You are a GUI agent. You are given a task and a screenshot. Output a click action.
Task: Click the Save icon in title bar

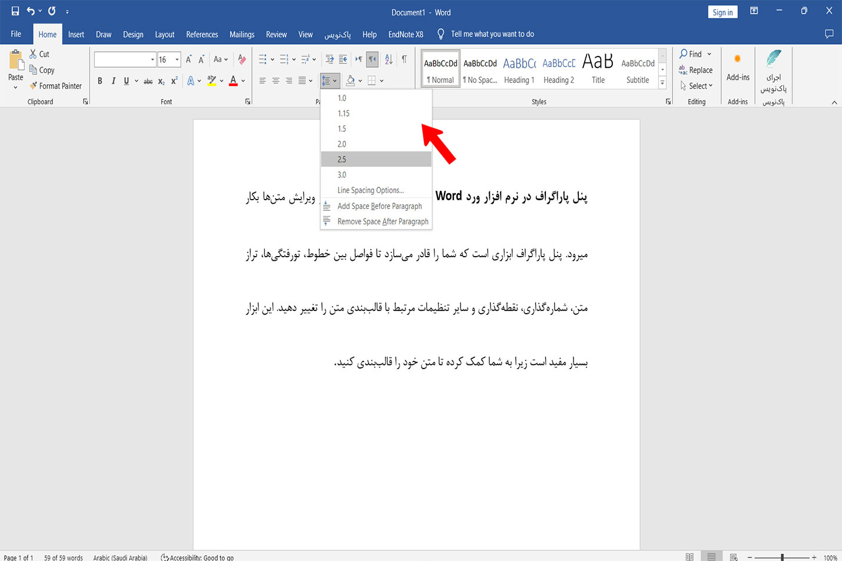15,11
